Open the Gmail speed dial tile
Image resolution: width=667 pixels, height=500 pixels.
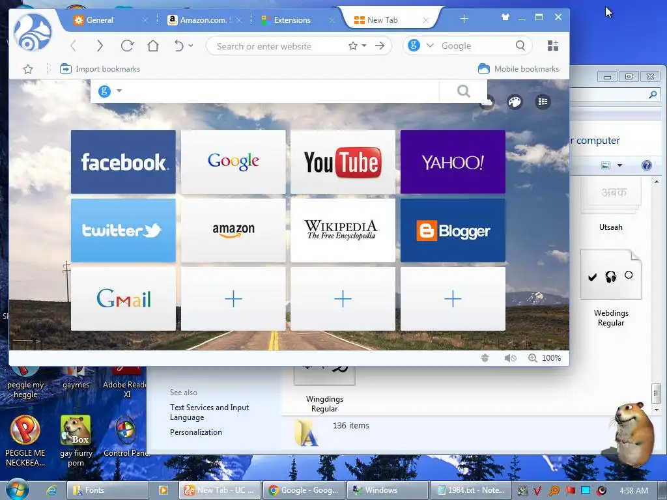pyautogui.click(x=123, y=299)
